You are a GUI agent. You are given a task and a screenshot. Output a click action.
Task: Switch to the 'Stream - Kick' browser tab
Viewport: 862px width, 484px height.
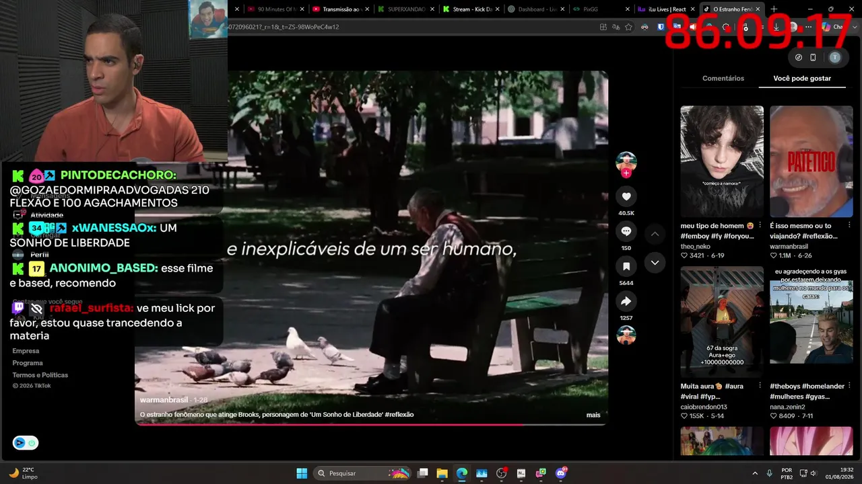(469, 9)
